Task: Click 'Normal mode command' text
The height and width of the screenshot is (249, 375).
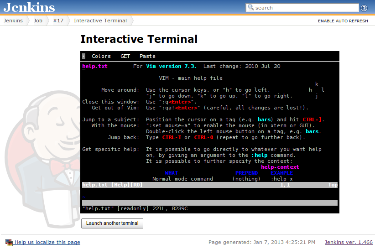Action: pyautogui.click(x=183, y=179)
